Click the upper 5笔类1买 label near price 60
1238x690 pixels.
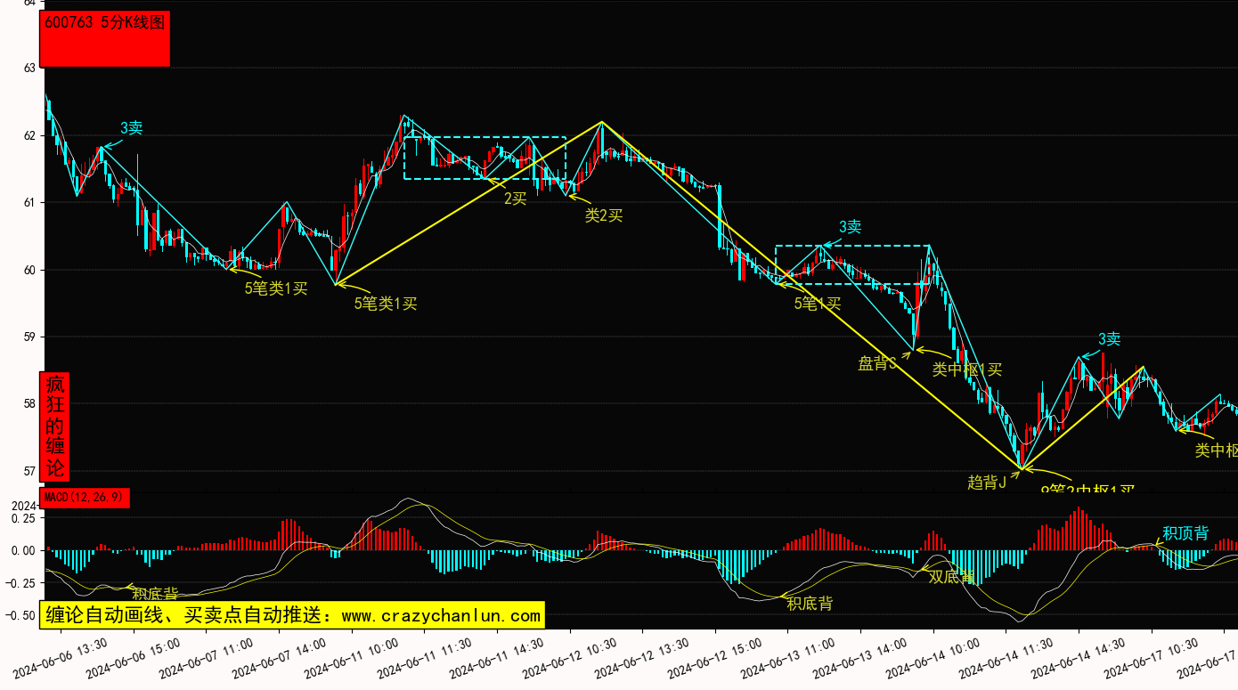(x=276, y=288)
